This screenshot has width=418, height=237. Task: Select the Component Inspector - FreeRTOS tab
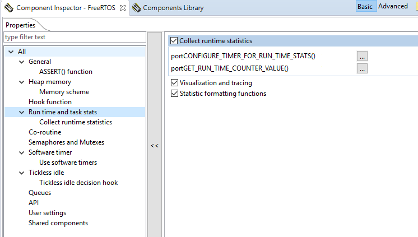pyautogui.click(x=66, y=8)
